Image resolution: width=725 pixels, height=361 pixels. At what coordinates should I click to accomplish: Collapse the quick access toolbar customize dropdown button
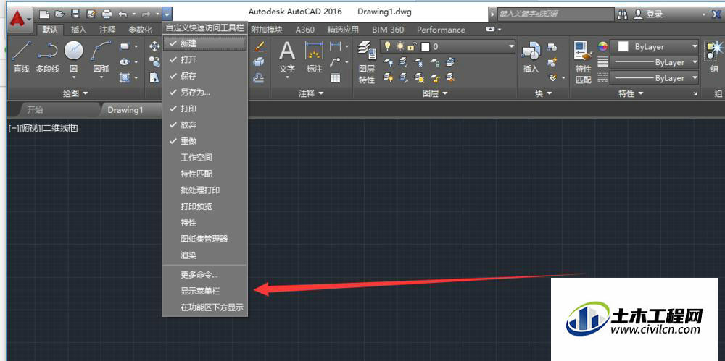(167, 14)
